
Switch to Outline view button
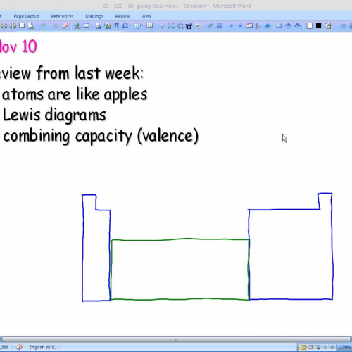click(x=325, y=347)
